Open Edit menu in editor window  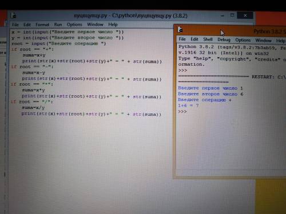27,25
